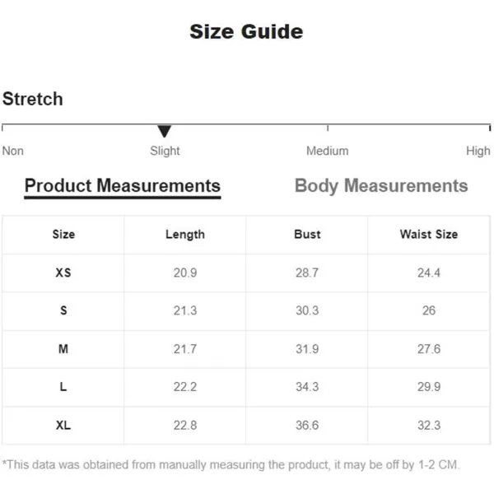Select the Product Measurements tab
Image resolution: width=494 pixels, height=494 pixels.
[123, 187]
